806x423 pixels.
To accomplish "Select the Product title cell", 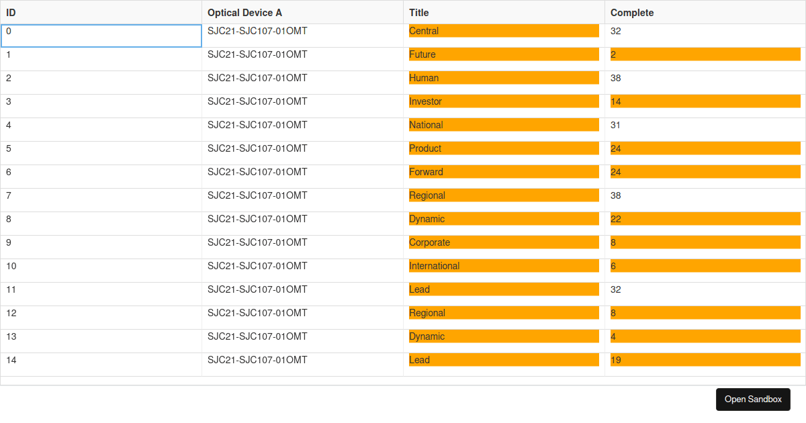I will click(504, 149).
